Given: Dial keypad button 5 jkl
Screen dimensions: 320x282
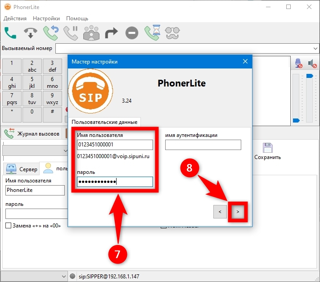Looking at the screenshot, I should (x=32, y=82).
